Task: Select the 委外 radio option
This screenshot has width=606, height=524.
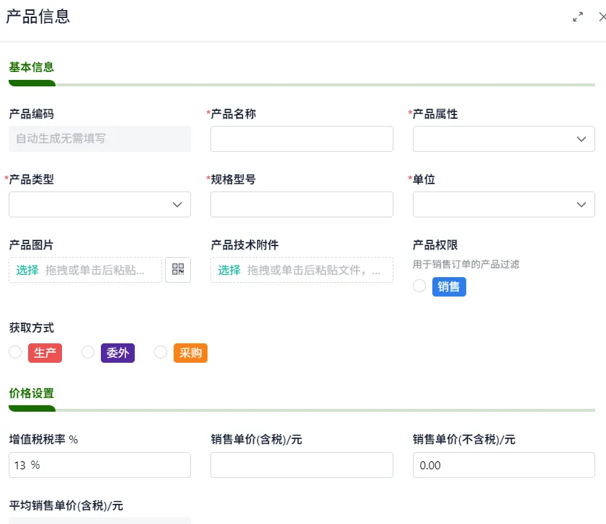Action: (x=88, y=352)
